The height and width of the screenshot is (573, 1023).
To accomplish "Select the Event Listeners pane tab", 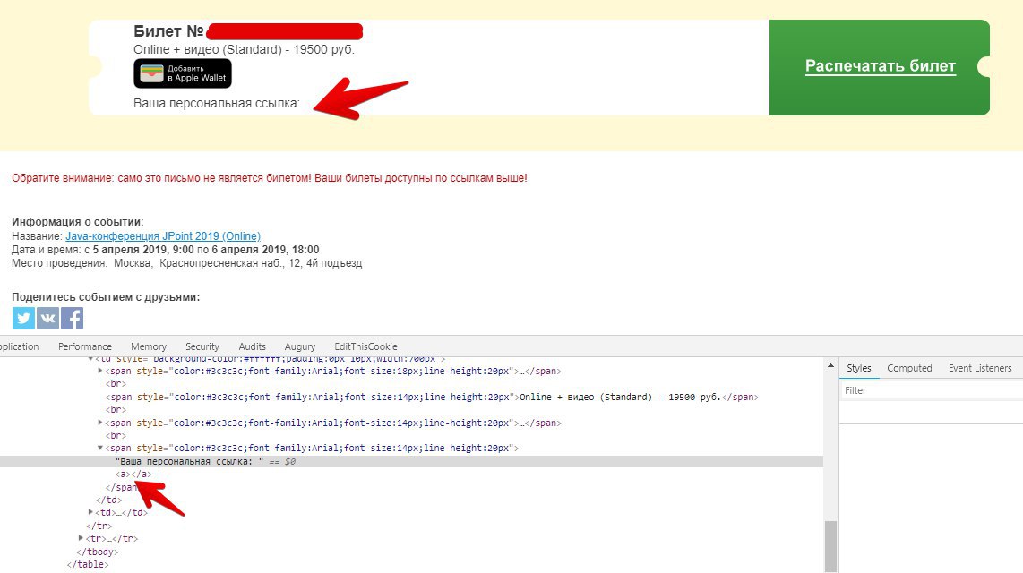I will click(x=980, y=368).
